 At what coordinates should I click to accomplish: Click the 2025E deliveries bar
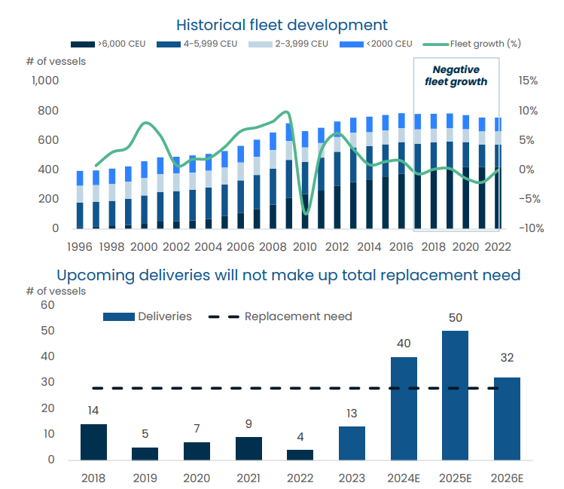pos(456,396)
